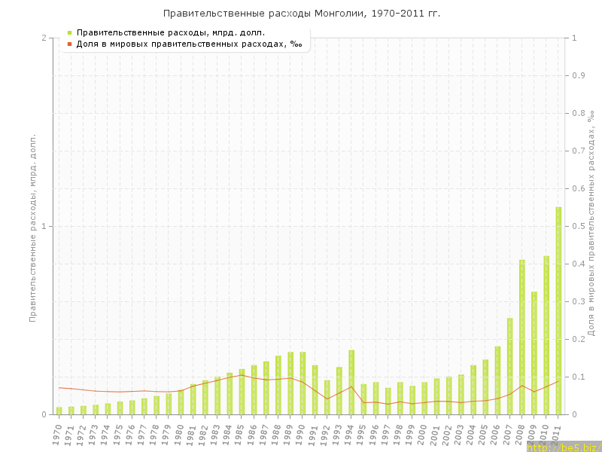Select the green bar for 2008
The width and height of the screenshot is (602, 452).
[521, 337]
